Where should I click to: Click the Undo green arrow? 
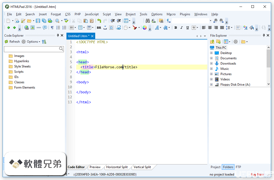pyautogui.click(x=99, y=21)
